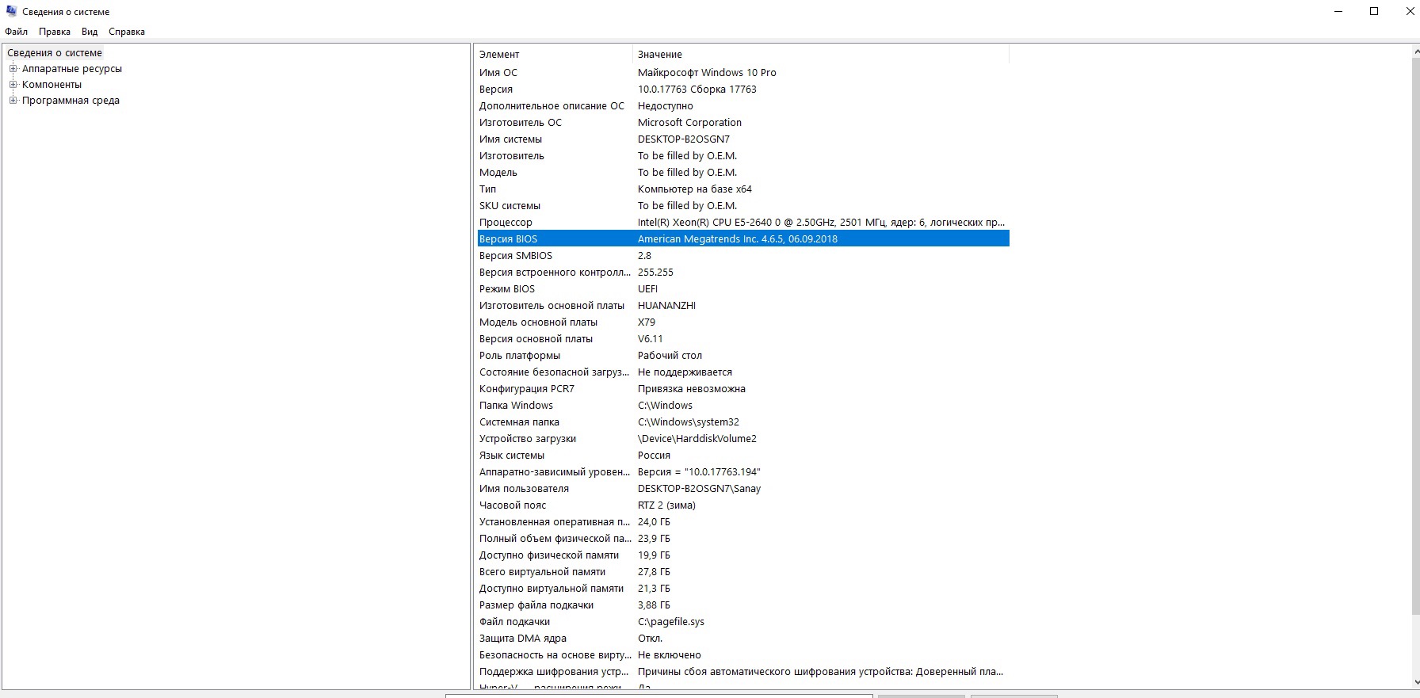
Task: Click the DESKTOP-B2OSGN7\Sanay value
Action: 699,489
